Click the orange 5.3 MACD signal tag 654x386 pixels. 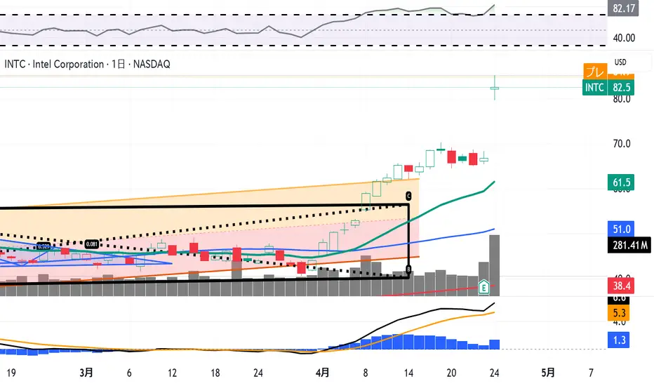[x=619, y=313]
